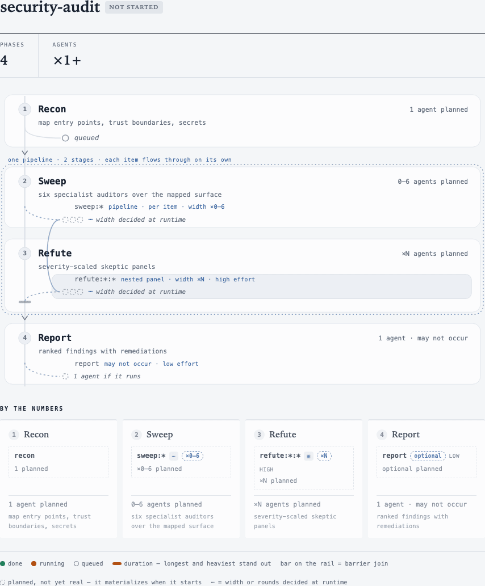Click the NOT STARTED status badge
This screenshot has height=586, width=485.
[x=133, y=7]
